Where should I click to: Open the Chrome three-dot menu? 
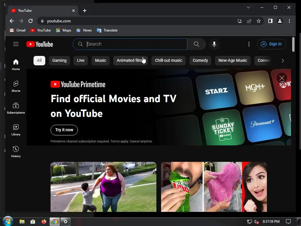pyautogui.click(x=289, y=21)
